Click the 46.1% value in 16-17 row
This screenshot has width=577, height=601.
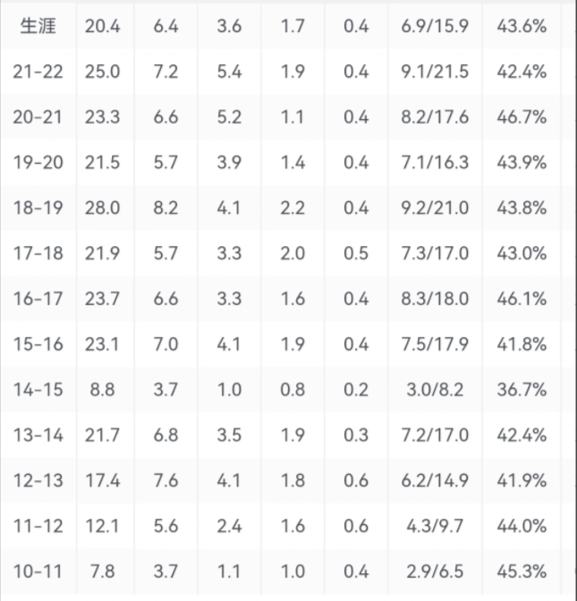point(522,299)
